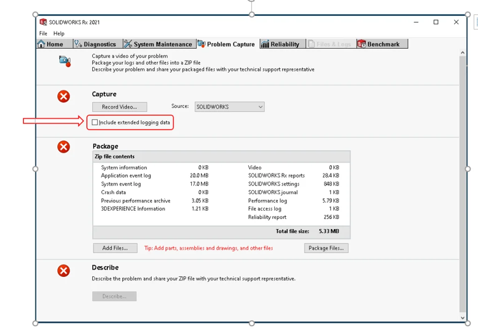Click the Package Files button
478x331 pixels.
(326, 248)
